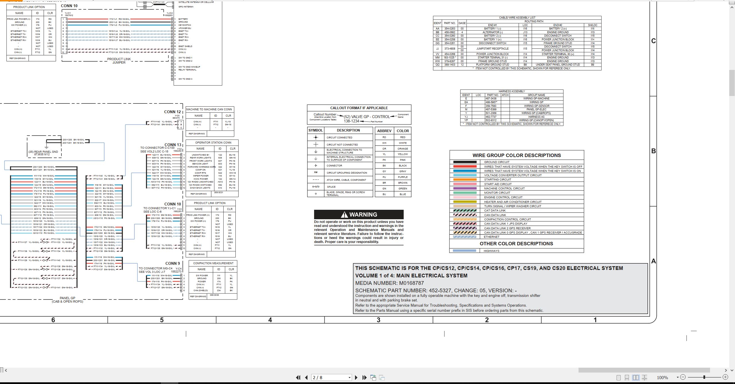Click the 100% zoom value field
Image resolution: width=735 pixels, height=384 pixels.
point(663,378)
